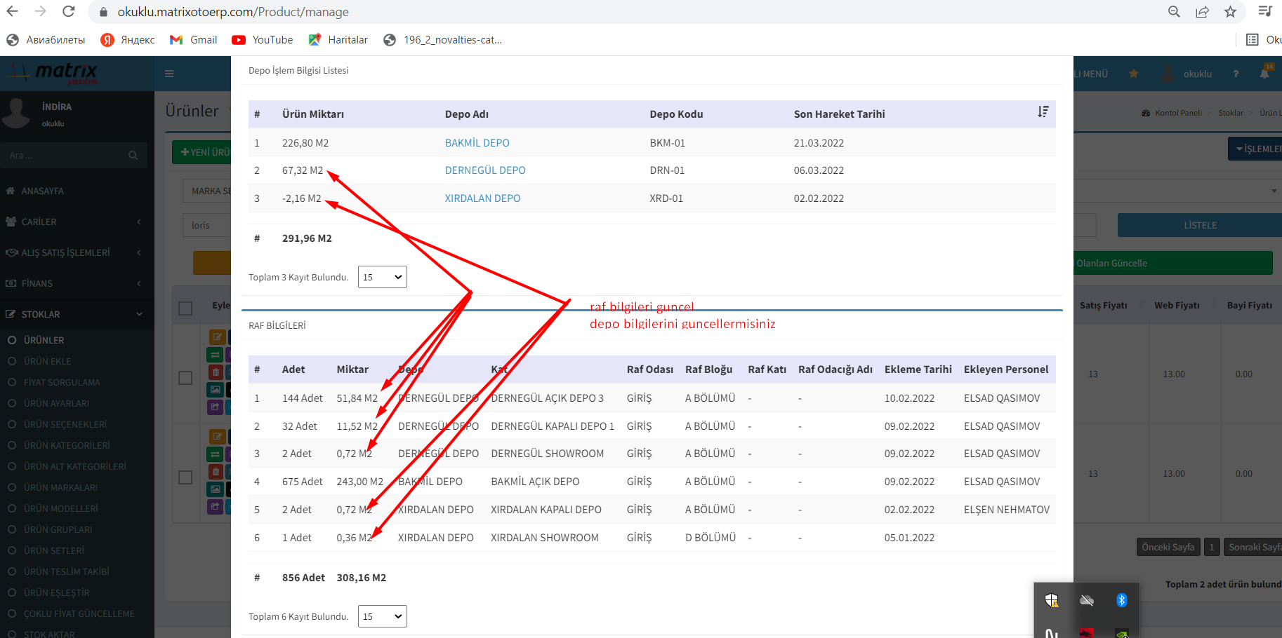Open the Bluetooth system tray icon
Screen dimensions: 1282x638
click(1121, 600)
